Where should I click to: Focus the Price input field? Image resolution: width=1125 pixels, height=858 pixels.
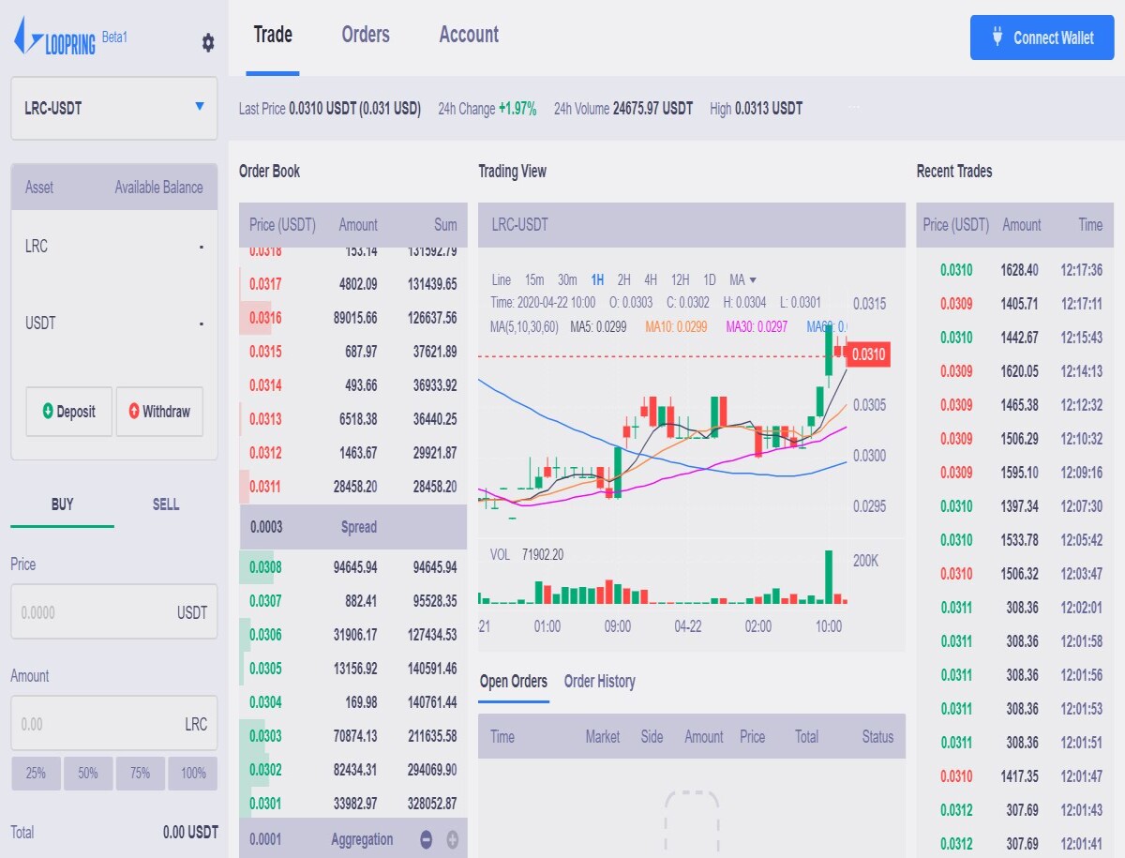coord(114,612)
